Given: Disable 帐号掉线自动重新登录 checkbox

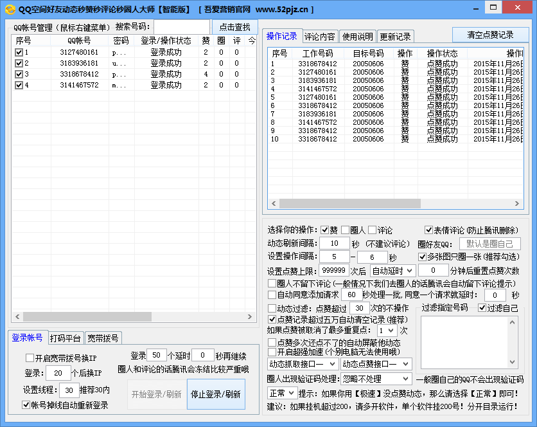Looking at the screenshot, I should point(26,405).
